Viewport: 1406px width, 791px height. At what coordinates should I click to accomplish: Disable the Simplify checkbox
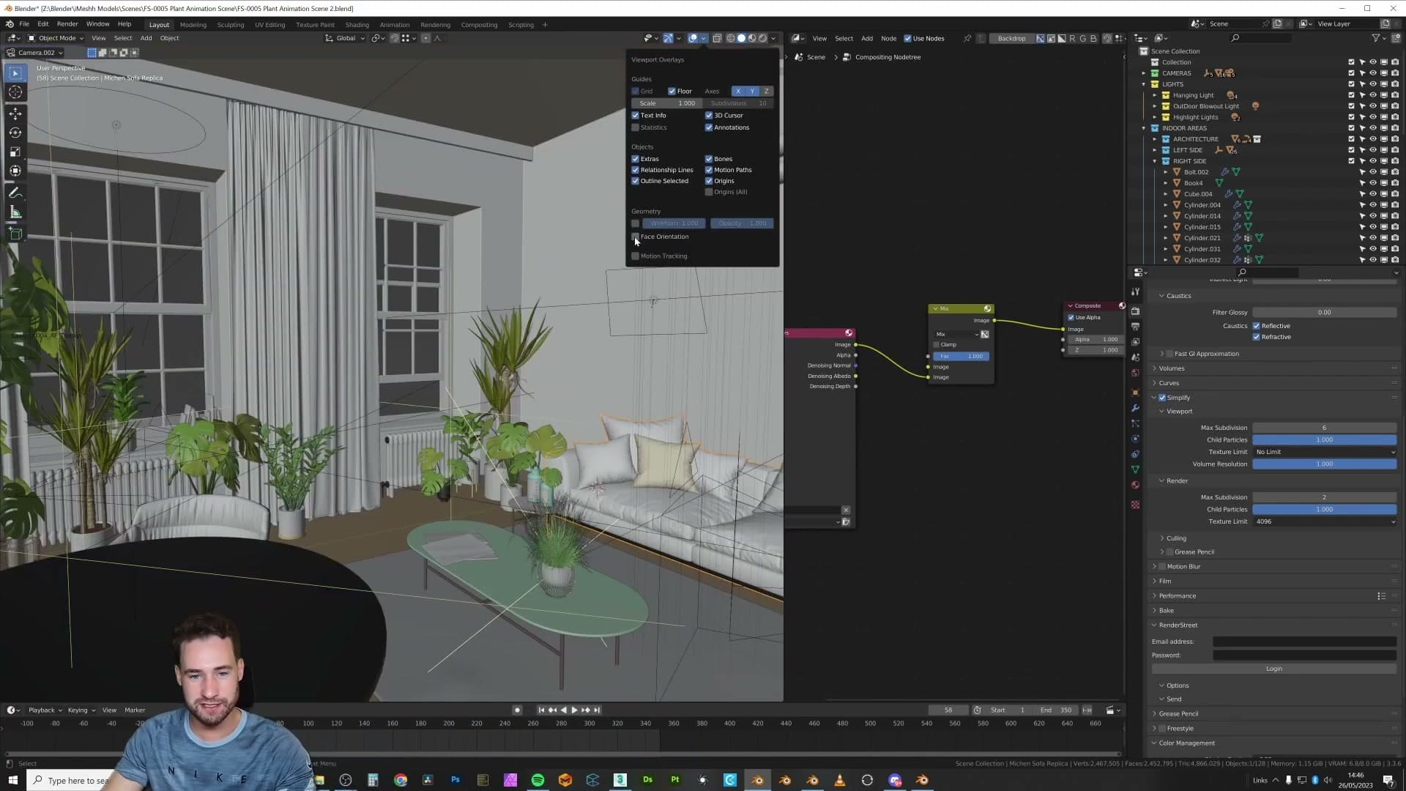pos(1162,398)
